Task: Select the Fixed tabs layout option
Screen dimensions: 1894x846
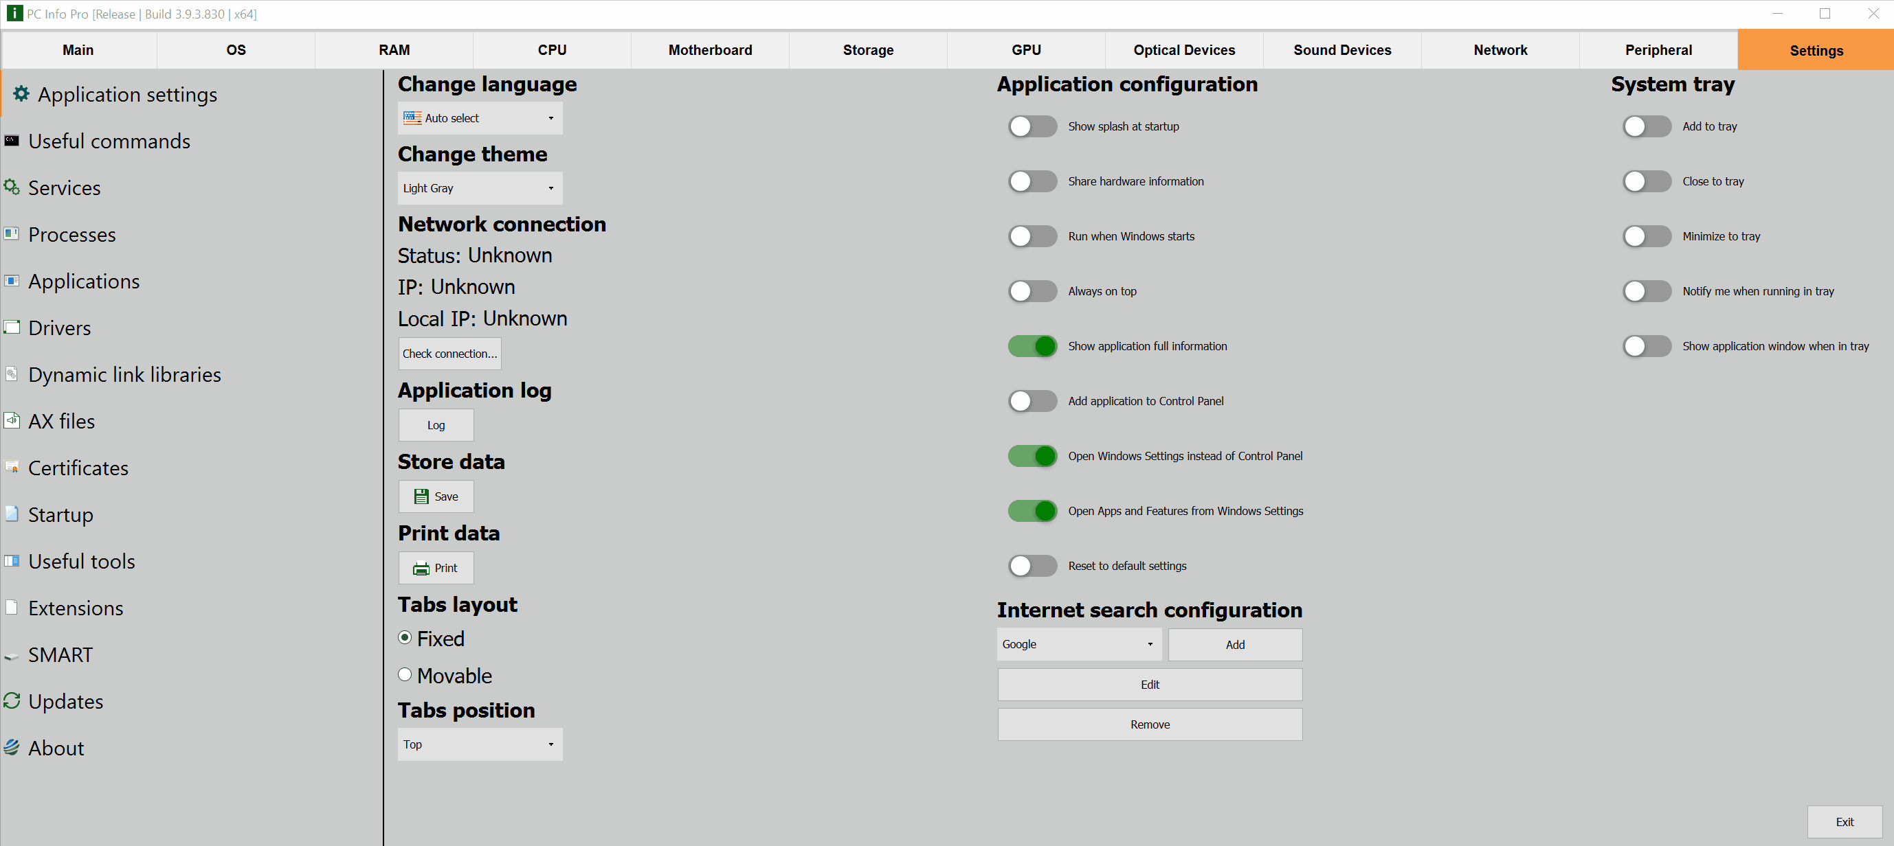Action: pyautogui.click(x=404, y=638)
